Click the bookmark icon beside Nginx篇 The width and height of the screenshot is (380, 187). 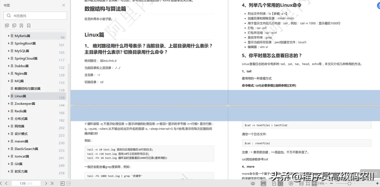click(x=12, y=74)
